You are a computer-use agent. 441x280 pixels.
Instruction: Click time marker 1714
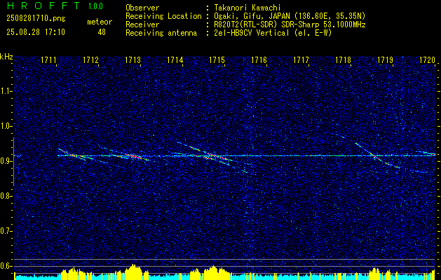click(x=175, y=59)
